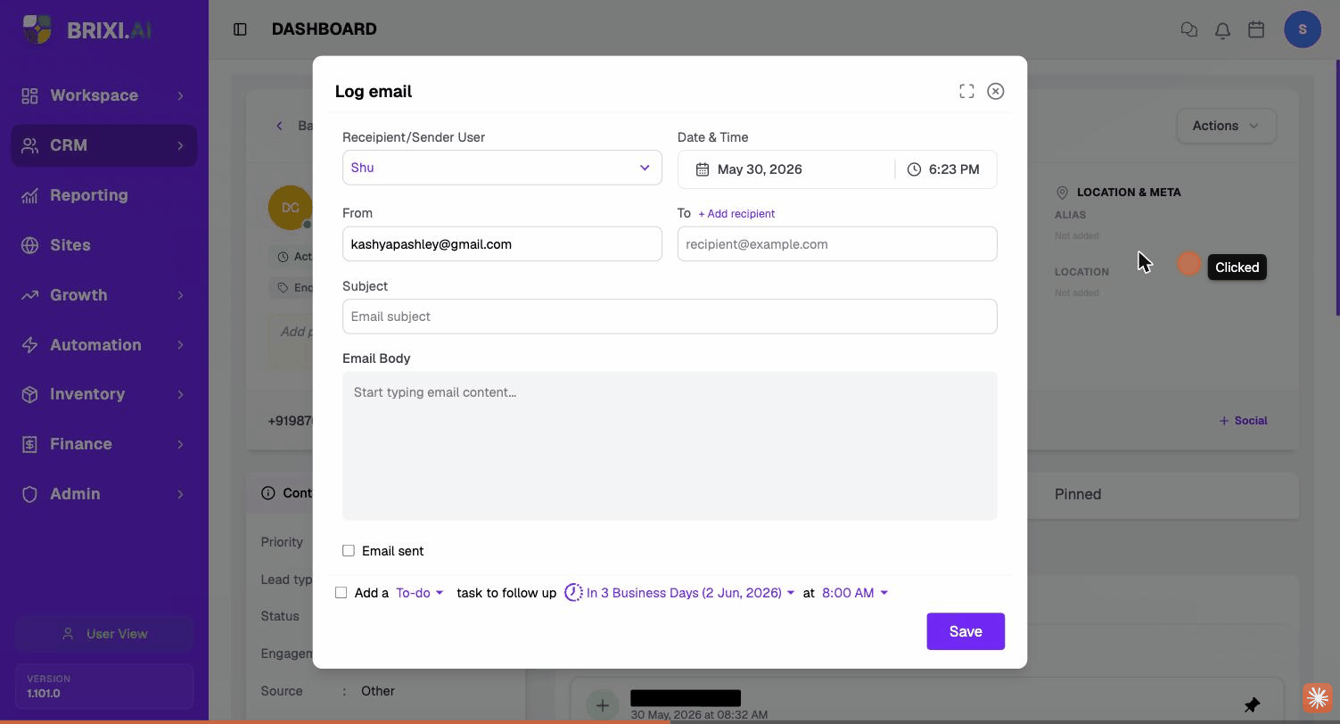Screen dimensions: 1340x724
Task: Click the clock icon beside 6:23 PM
Action: tap(914, 169)
